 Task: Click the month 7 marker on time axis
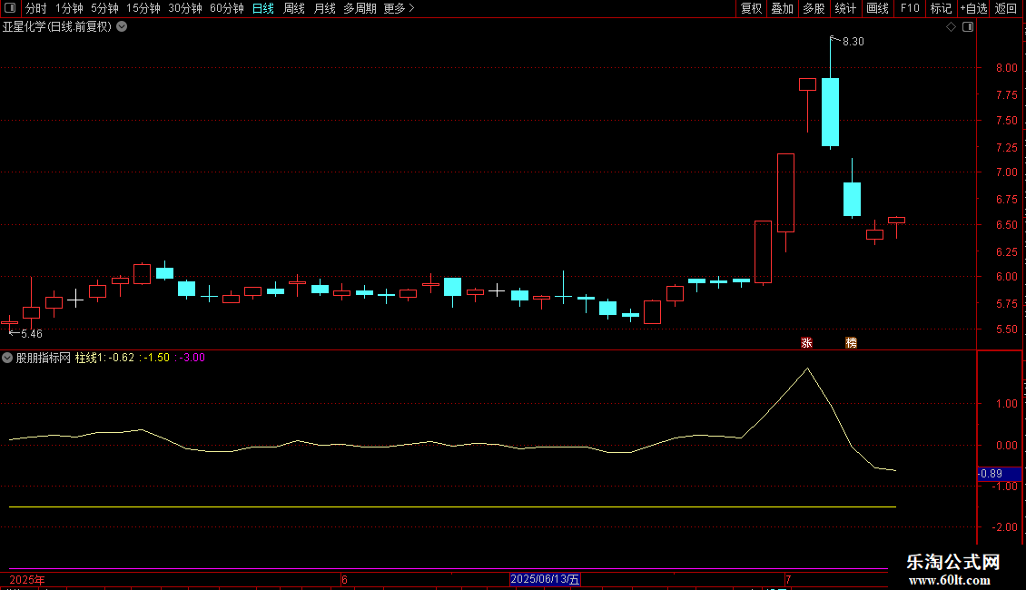788,579
